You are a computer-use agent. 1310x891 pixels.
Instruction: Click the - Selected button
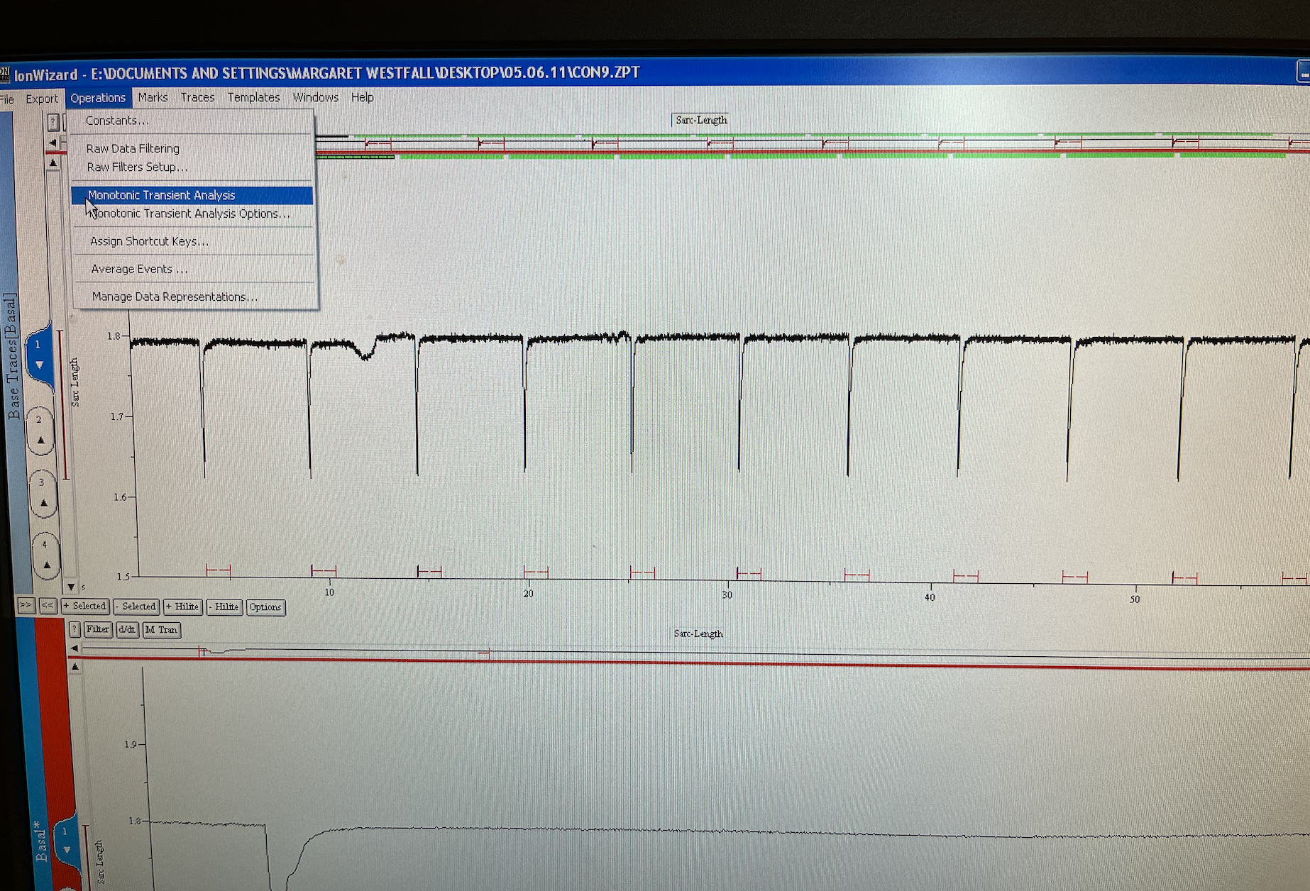pos(136,607)
